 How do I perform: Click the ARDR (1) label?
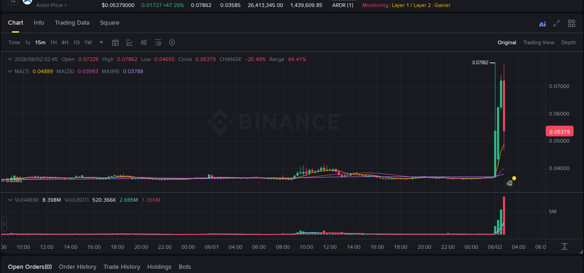(342, 5)
